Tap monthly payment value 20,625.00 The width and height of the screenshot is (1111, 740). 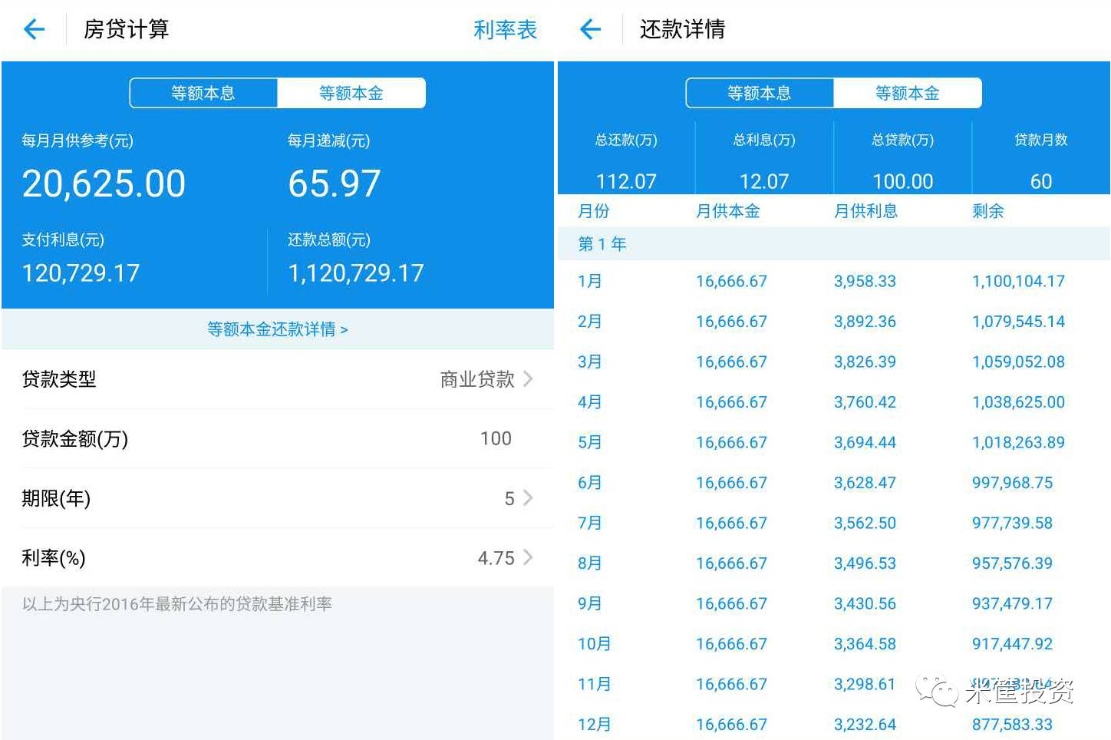tap(104, 184)
